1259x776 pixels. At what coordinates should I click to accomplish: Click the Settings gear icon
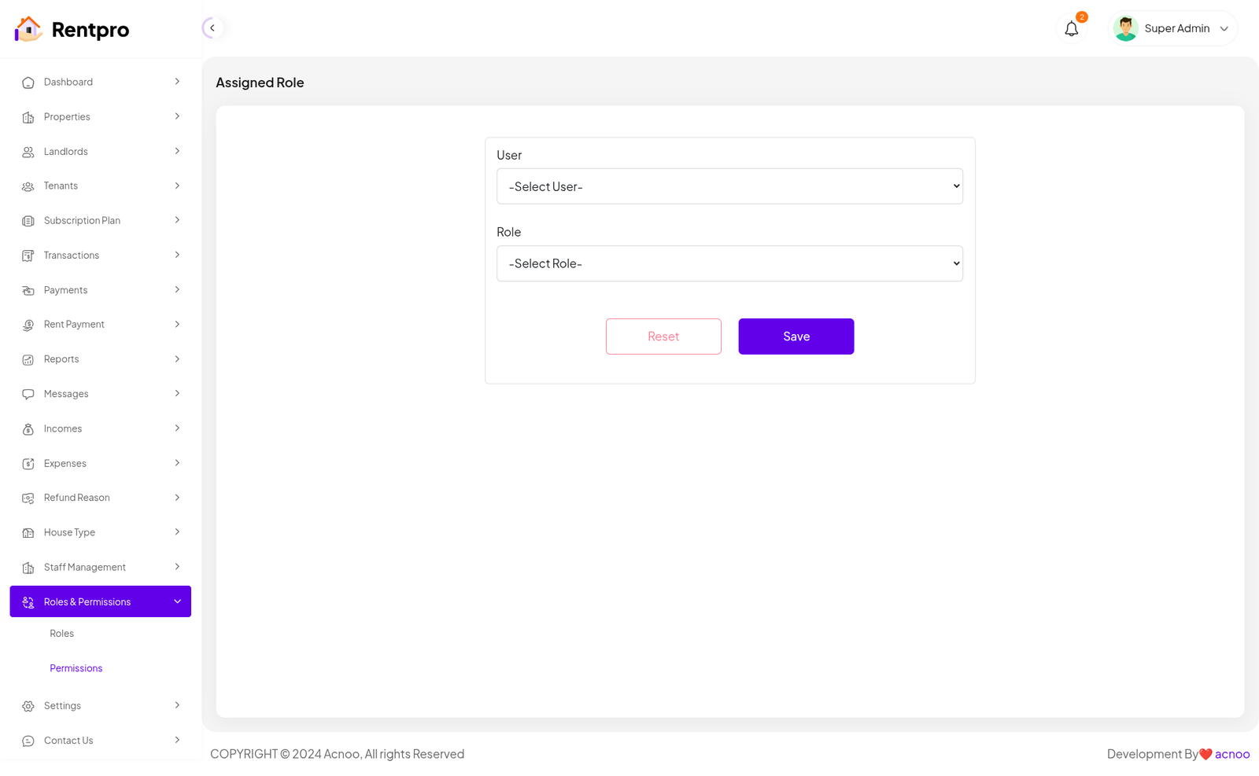pyautogui.click(x=28, y=706)
